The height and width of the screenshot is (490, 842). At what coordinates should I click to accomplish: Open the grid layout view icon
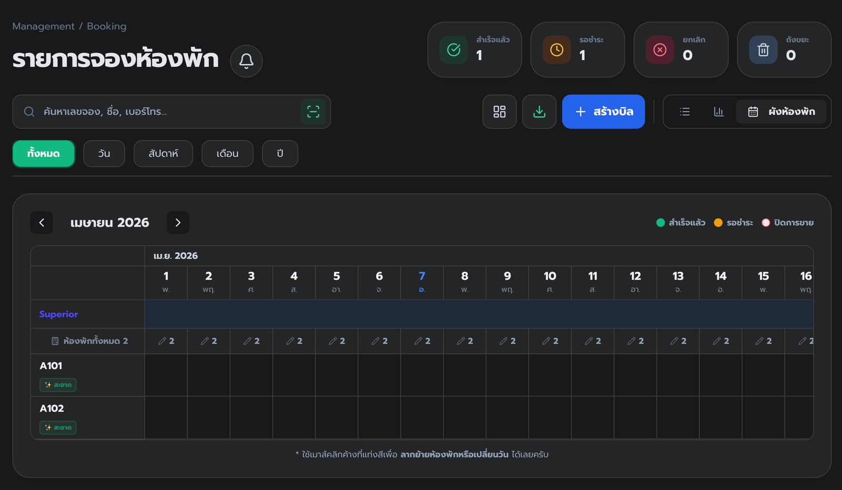tap(499, 112)
